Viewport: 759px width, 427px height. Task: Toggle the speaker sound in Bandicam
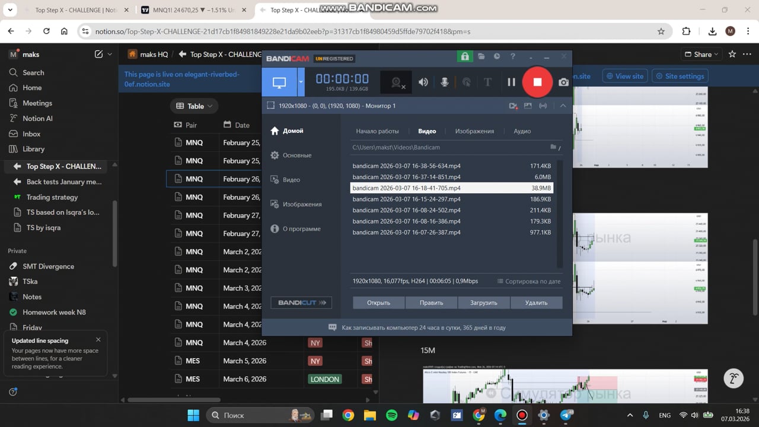click(423, 82)
